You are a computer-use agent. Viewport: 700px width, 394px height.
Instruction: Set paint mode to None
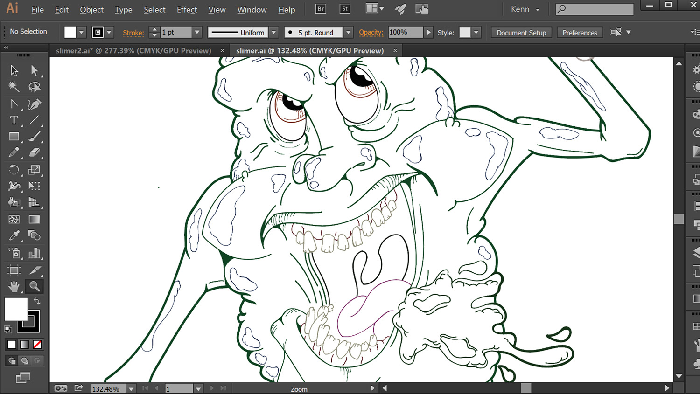click(37, 345)
